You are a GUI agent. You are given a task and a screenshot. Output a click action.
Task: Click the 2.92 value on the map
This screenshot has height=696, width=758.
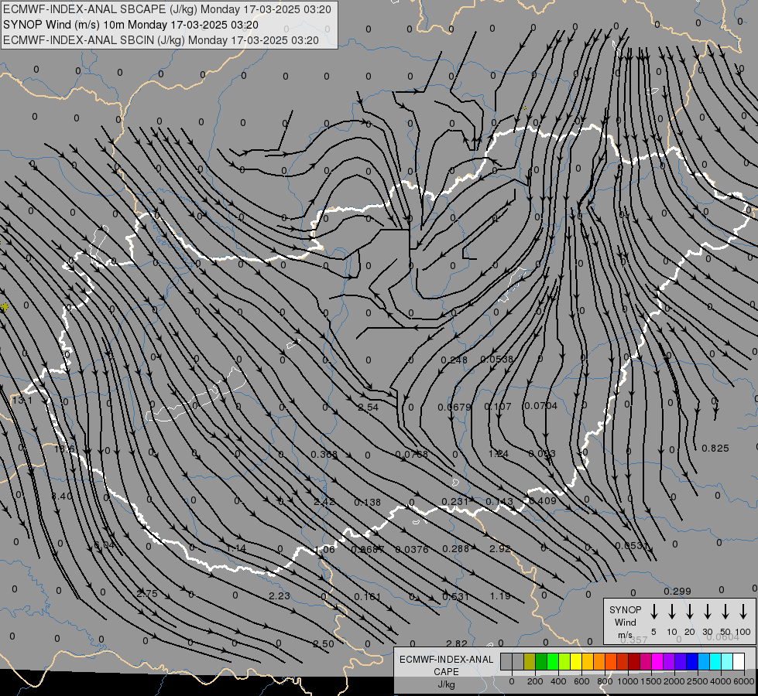pyautogui.click(x=500, y=549)
